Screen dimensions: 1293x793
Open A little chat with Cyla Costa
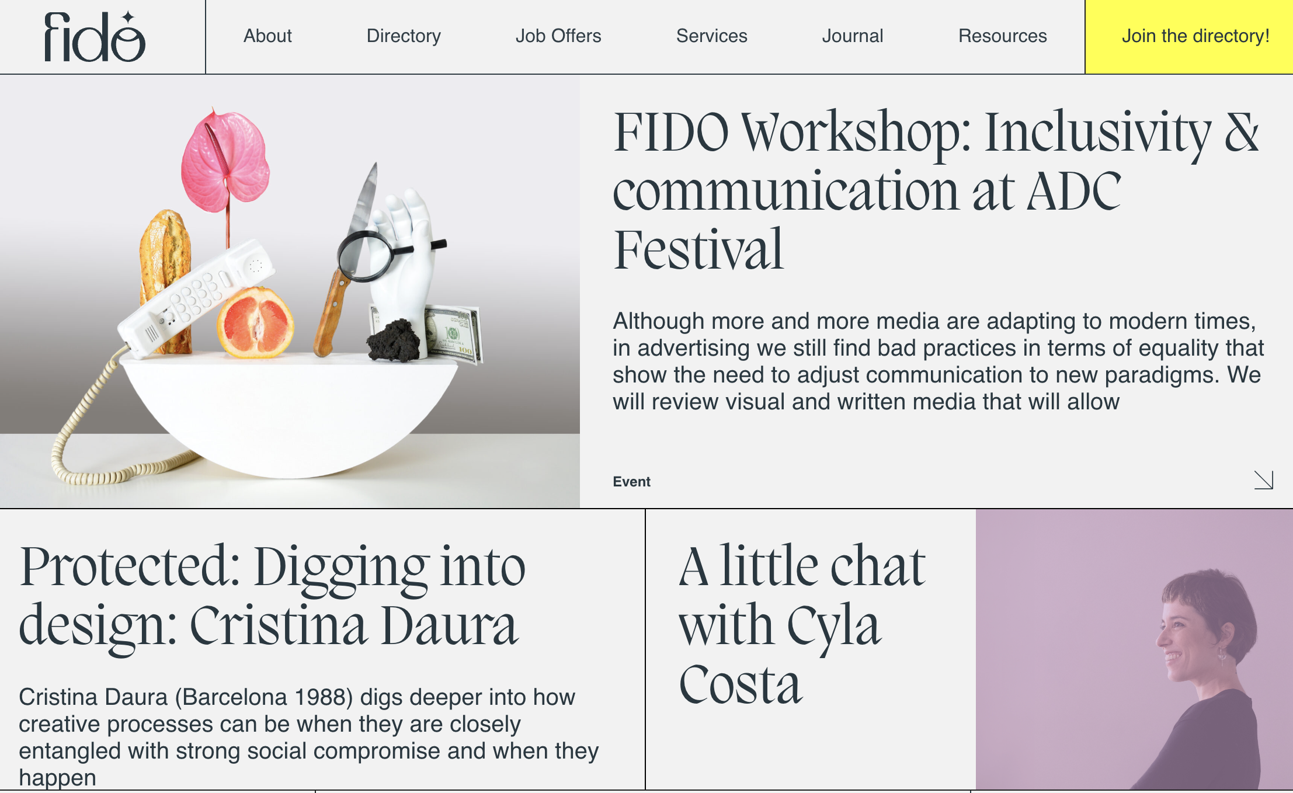pos(802,625)
